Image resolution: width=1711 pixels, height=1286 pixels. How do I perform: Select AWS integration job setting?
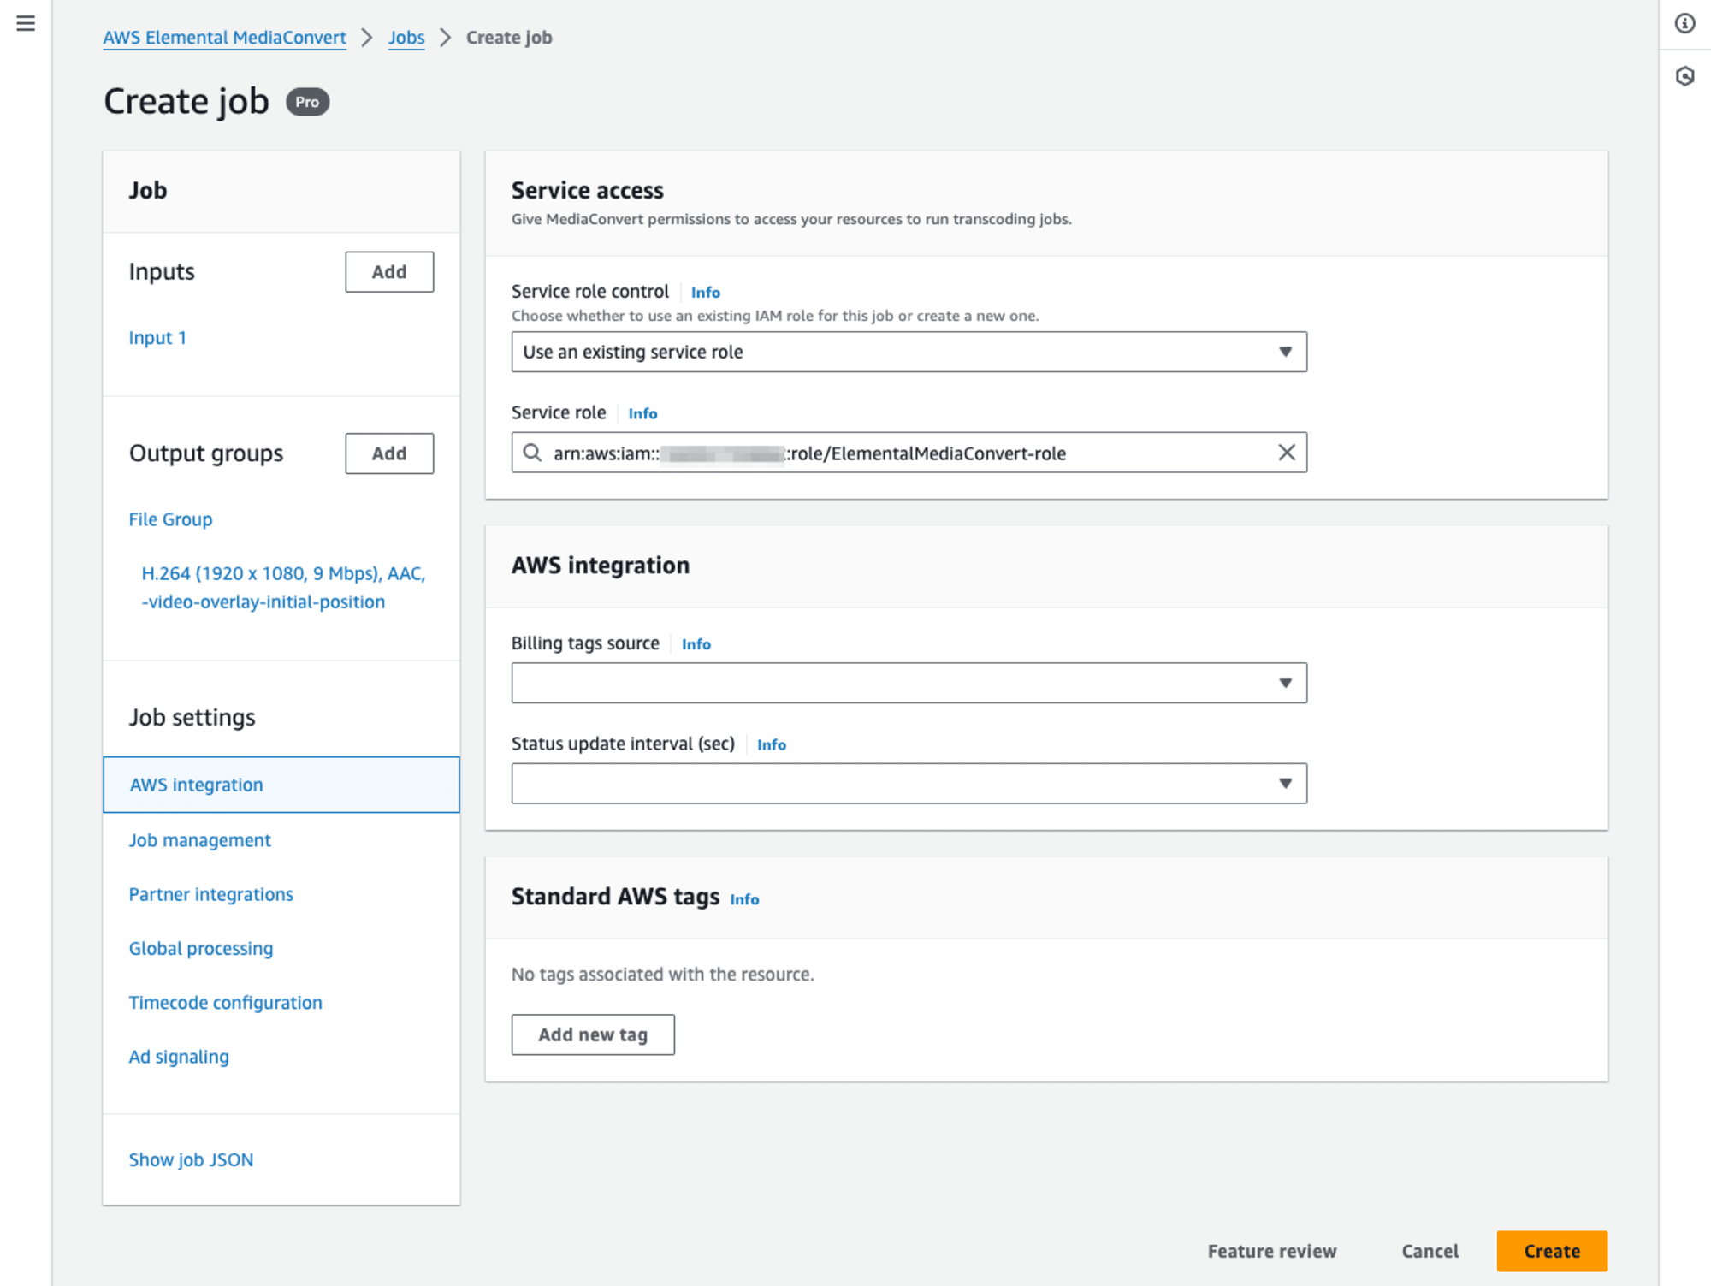coord(281,785)
